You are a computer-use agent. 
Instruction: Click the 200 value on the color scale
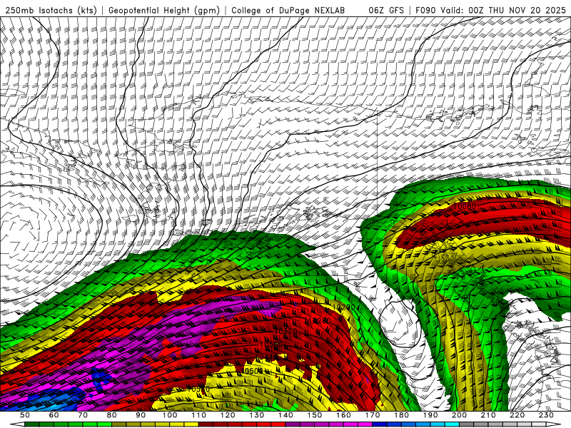[x=459, y=415]
